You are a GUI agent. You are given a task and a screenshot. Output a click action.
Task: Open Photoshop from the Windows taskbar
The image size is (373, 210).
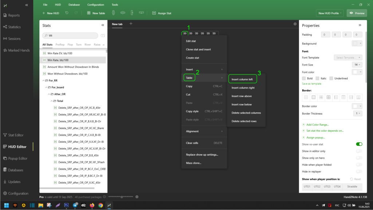pyautogui.click(x=67, y=205)
